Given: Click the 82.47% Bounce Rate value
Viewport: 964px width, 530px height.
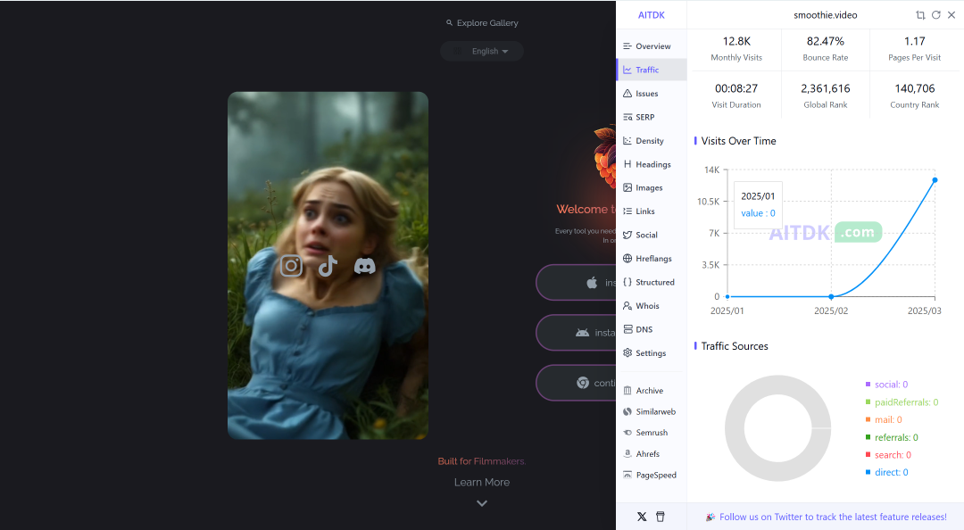Looking at the screenshot, I should (x=825, y=41).
